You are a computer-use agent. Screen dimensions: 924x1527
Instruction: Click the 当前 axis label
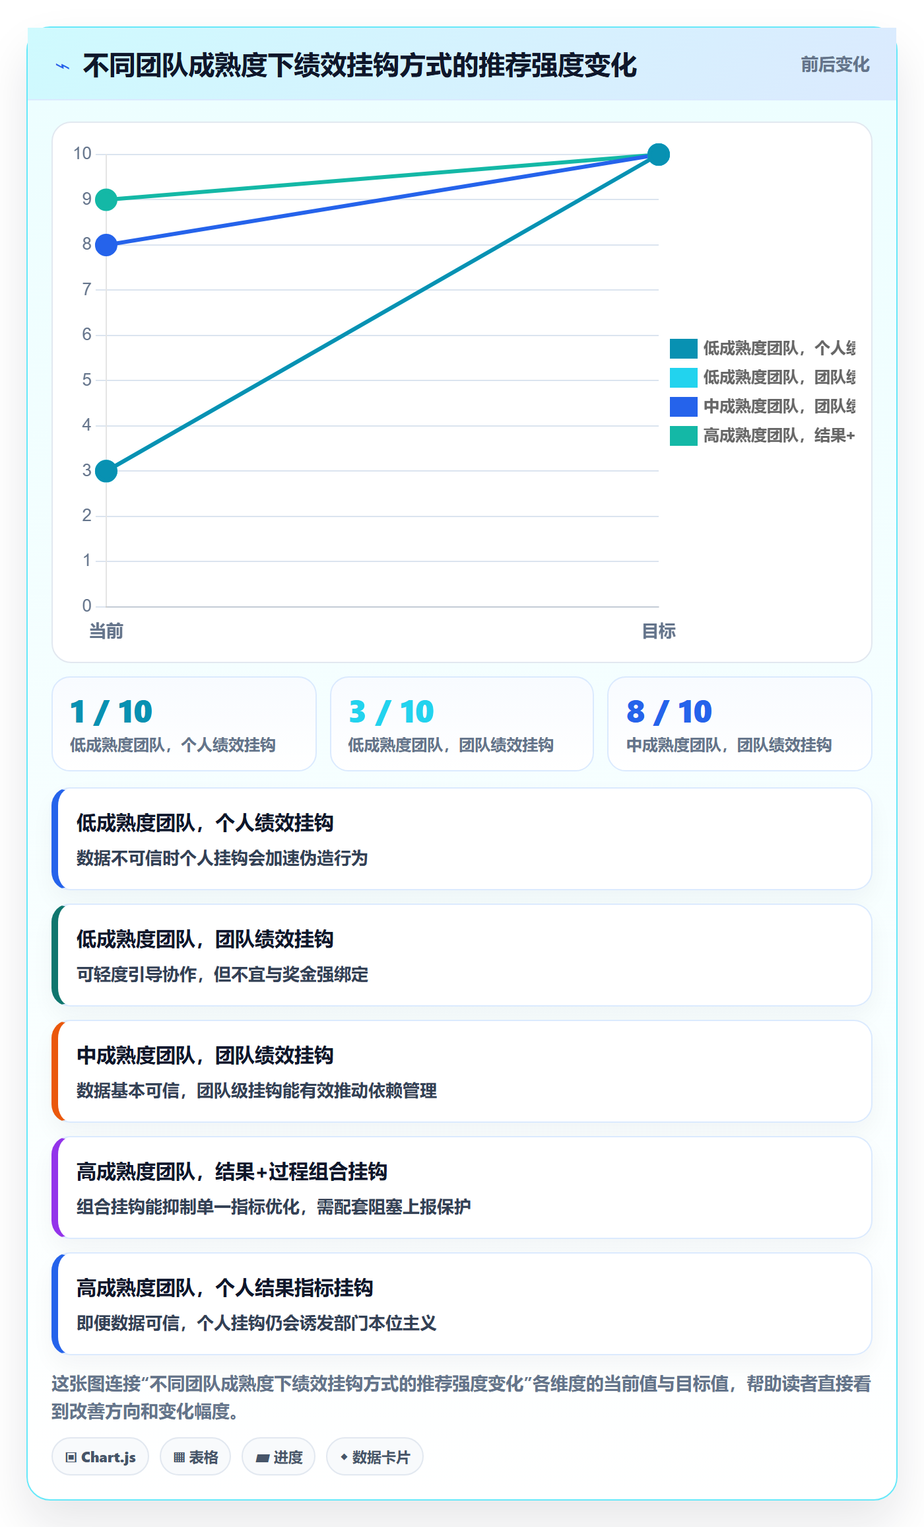pos(106,631)
